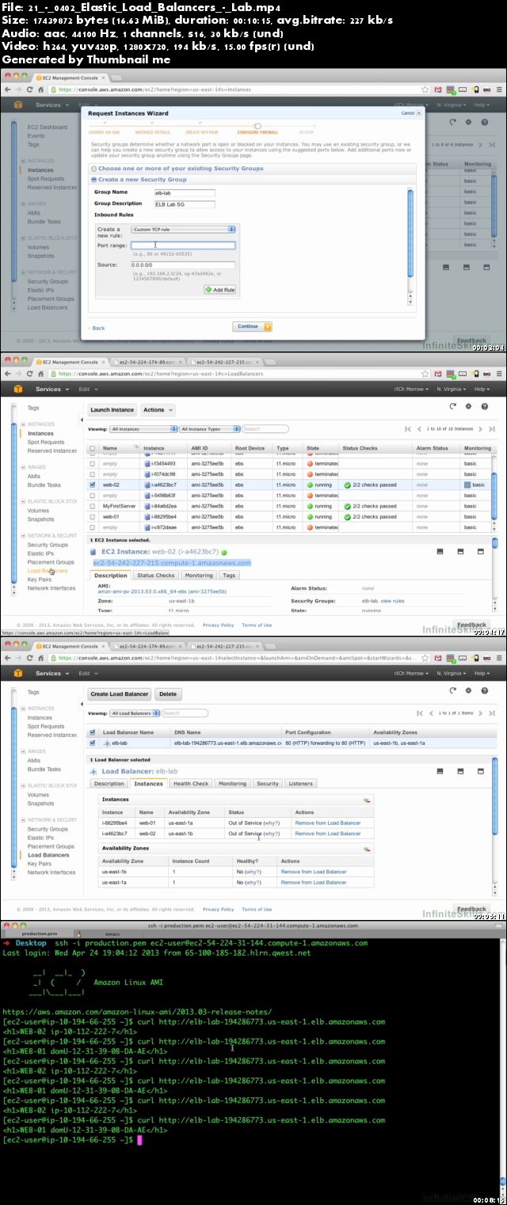Open the Tags tab for web-02 instance
The height and width of the screenshot is (1205, 507).
[229, 576]
